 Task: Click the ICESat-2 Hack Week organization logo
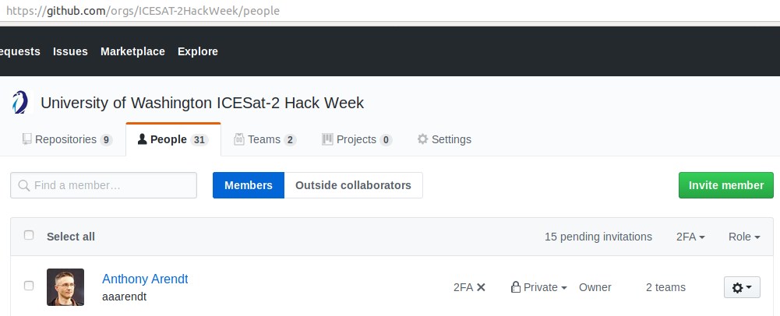click(21, 103)
